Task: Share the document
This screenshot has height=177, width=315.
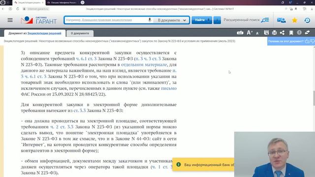Action: point(282,33)
